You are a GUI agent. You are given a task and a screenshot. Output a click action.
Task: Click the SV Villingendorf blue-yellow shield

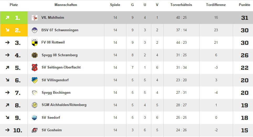click(x=35, y=80)
